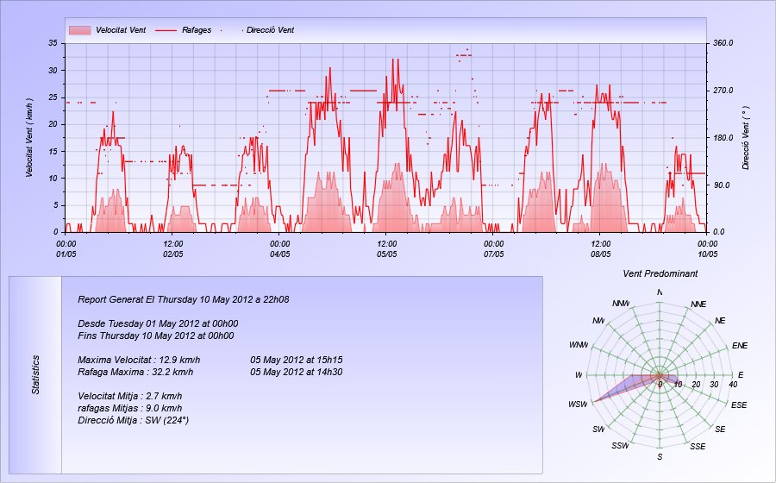
Task: Click the 360.0 mark on the right axis
Action: click(723, 42)
